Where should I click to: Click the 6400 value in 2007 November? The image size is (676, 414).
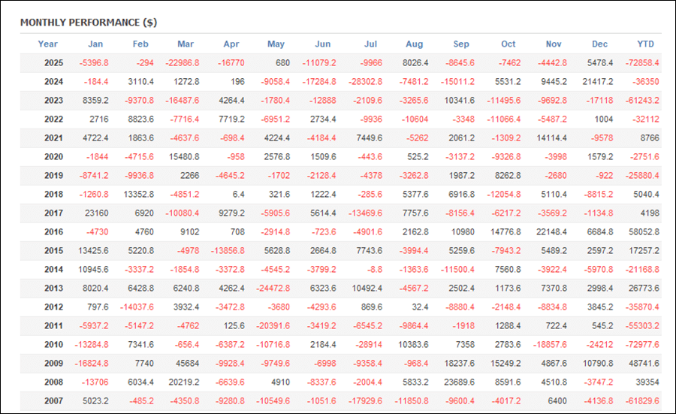tap(557, 401)
